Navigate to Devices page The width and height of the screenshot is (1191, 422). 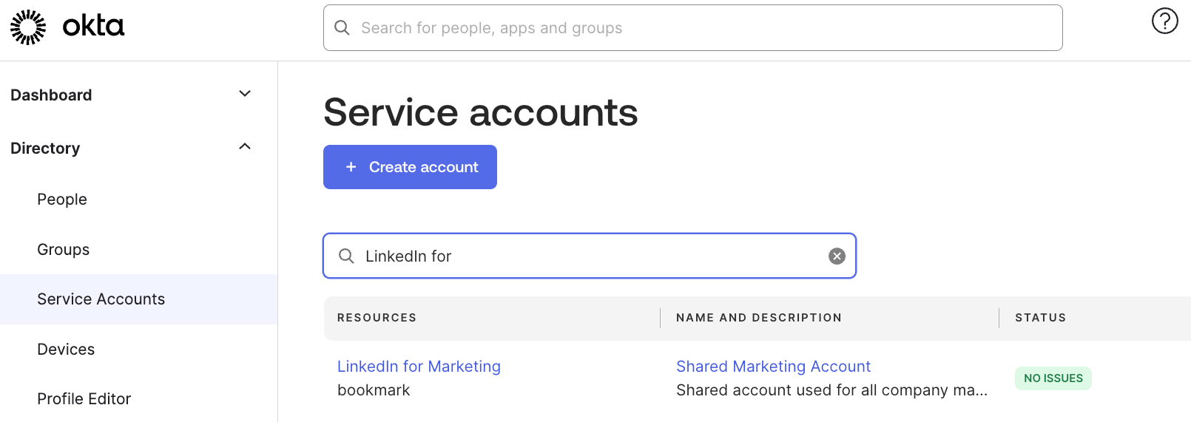pos(66,350)
